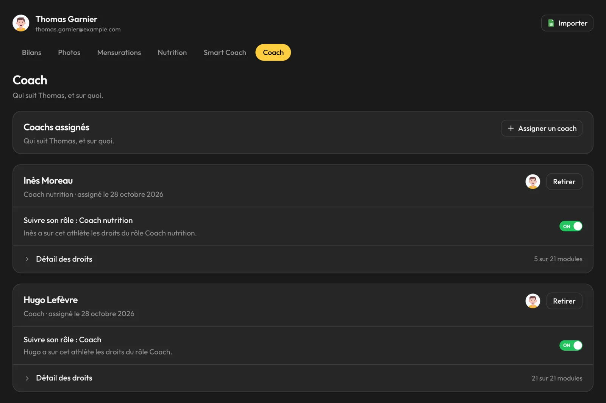Toggle off Inès's Coach nutrition role switch
606x403 pixels.
click(571, 226)
